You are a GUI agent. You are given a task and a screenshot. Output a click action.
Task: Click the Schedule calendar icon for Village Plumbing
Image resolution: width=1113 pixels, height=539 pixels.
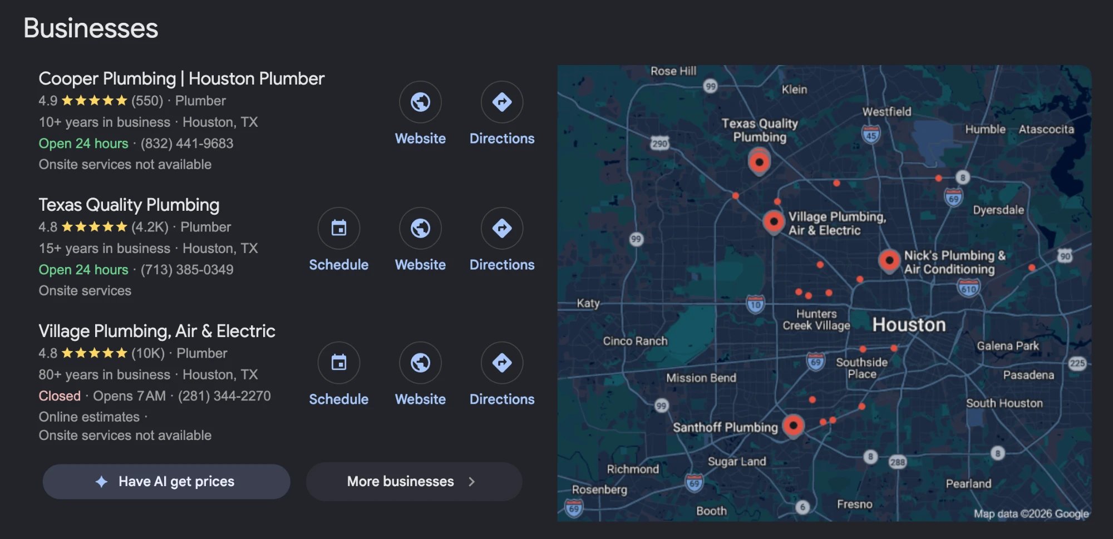[339, 363]
